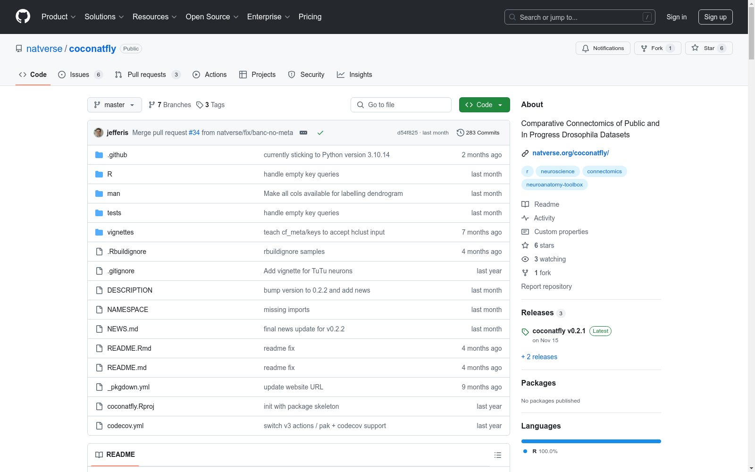Click the .Rbuildignore file icon
Viewport: 755px width, 472px height.
click(x=99, y=252)
